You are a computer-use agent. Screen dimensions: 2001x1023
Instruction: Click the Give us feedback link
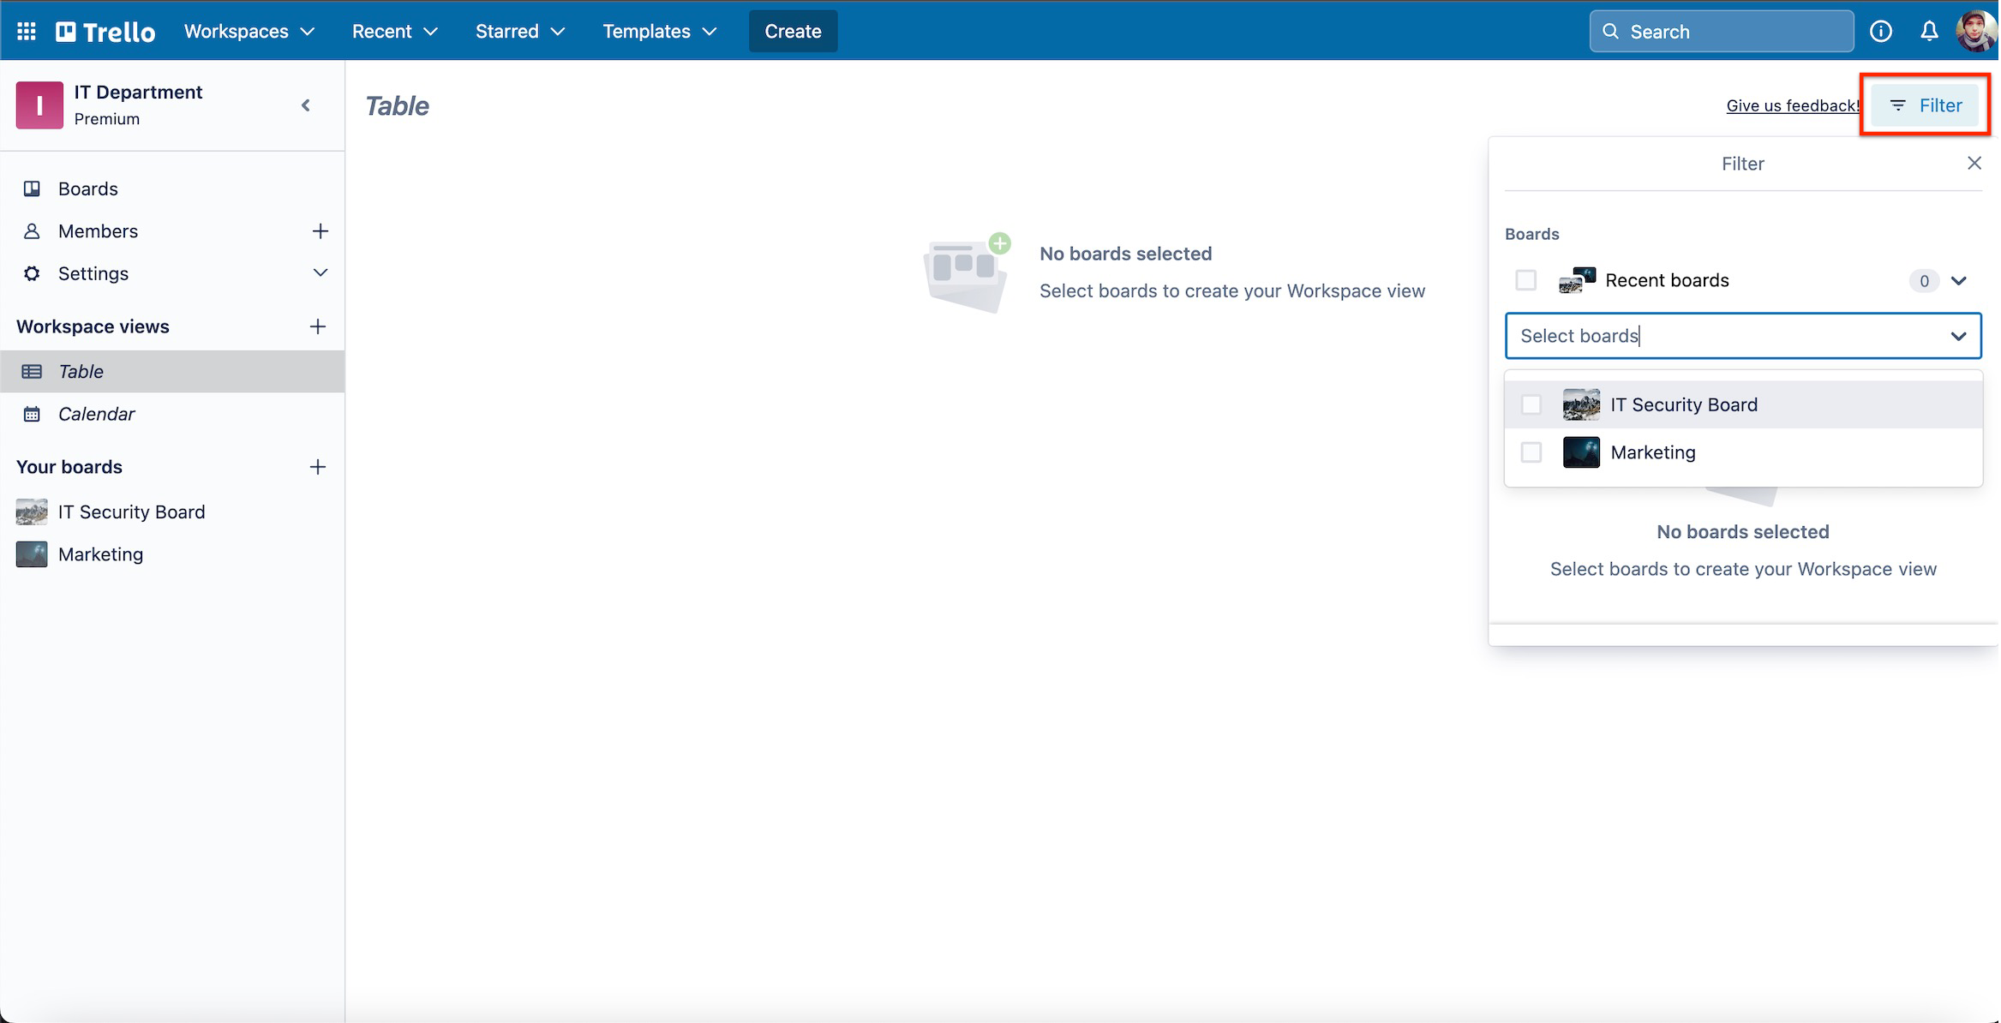[x=1794, y=105]
